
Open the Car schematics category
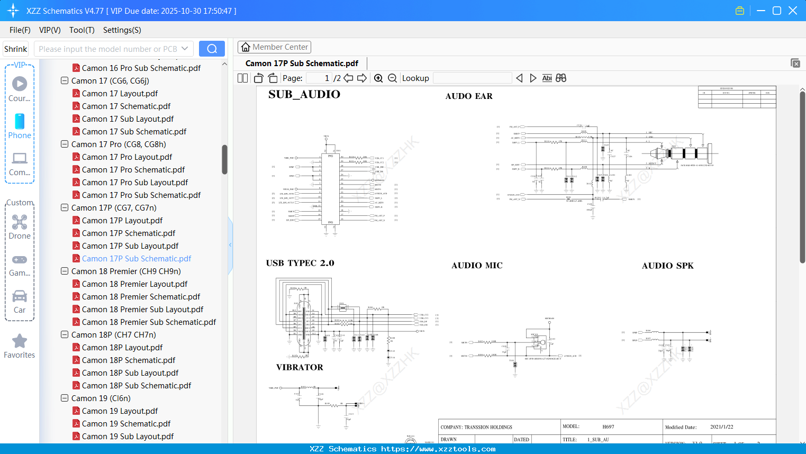19,302
